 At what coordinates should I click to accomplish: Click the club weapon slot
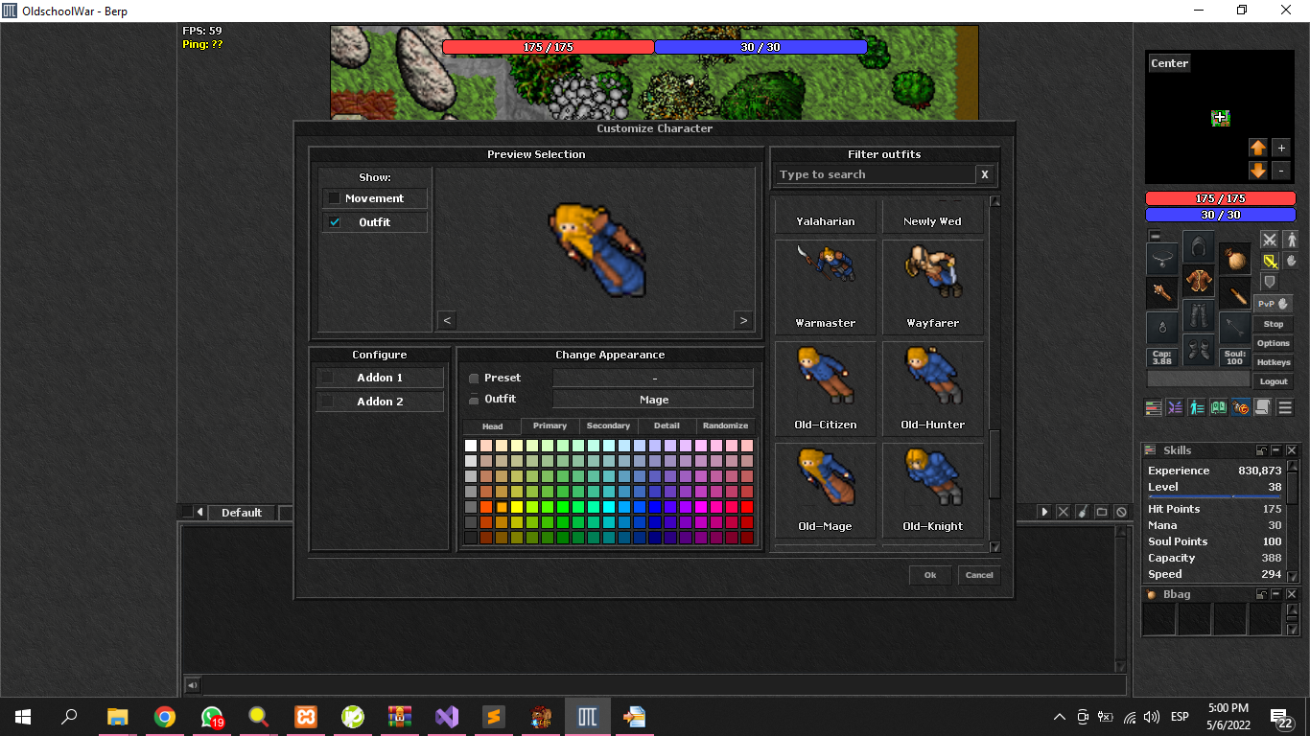1163,293
